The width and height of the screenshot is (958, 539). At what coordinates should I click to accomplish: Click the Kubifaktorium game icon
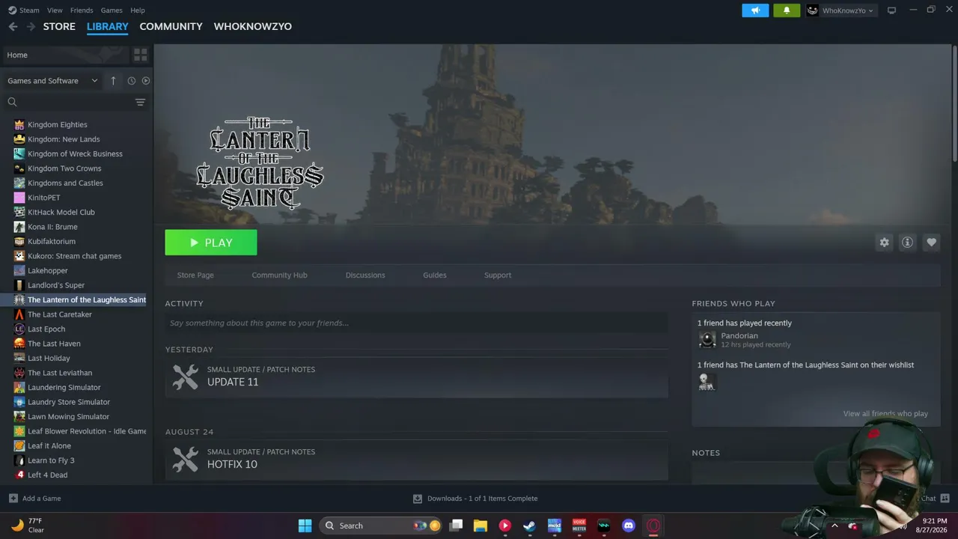pyautogui.click(x=19, y=241)
